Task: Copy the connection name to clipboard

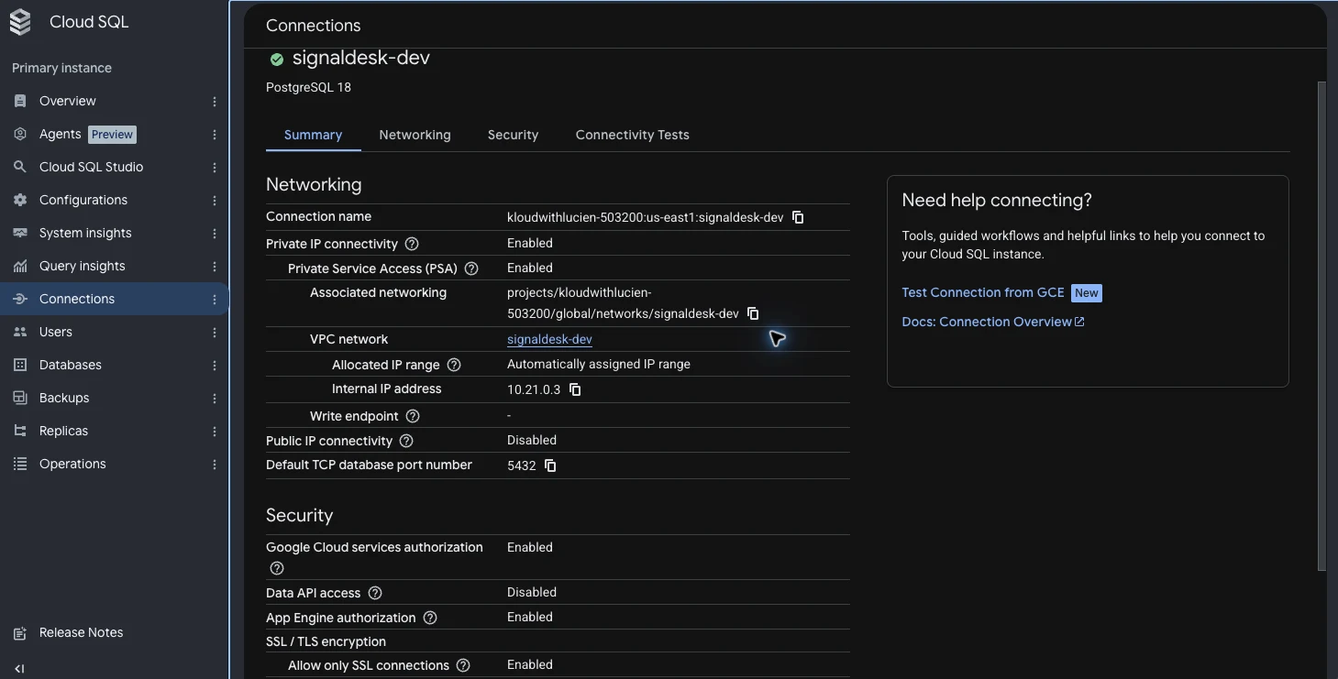Action: tap(798, 217)
